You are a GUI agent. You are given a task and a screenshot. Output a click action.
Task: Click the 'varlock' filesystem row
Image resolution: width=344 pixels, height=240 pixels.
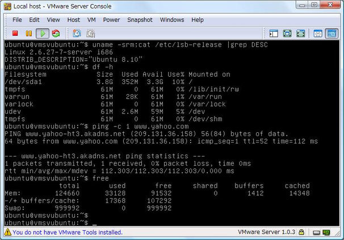[115, 104]
